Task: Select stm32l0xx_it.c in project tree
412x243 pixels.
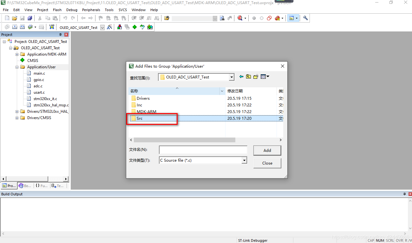Action: coord(45,99)
